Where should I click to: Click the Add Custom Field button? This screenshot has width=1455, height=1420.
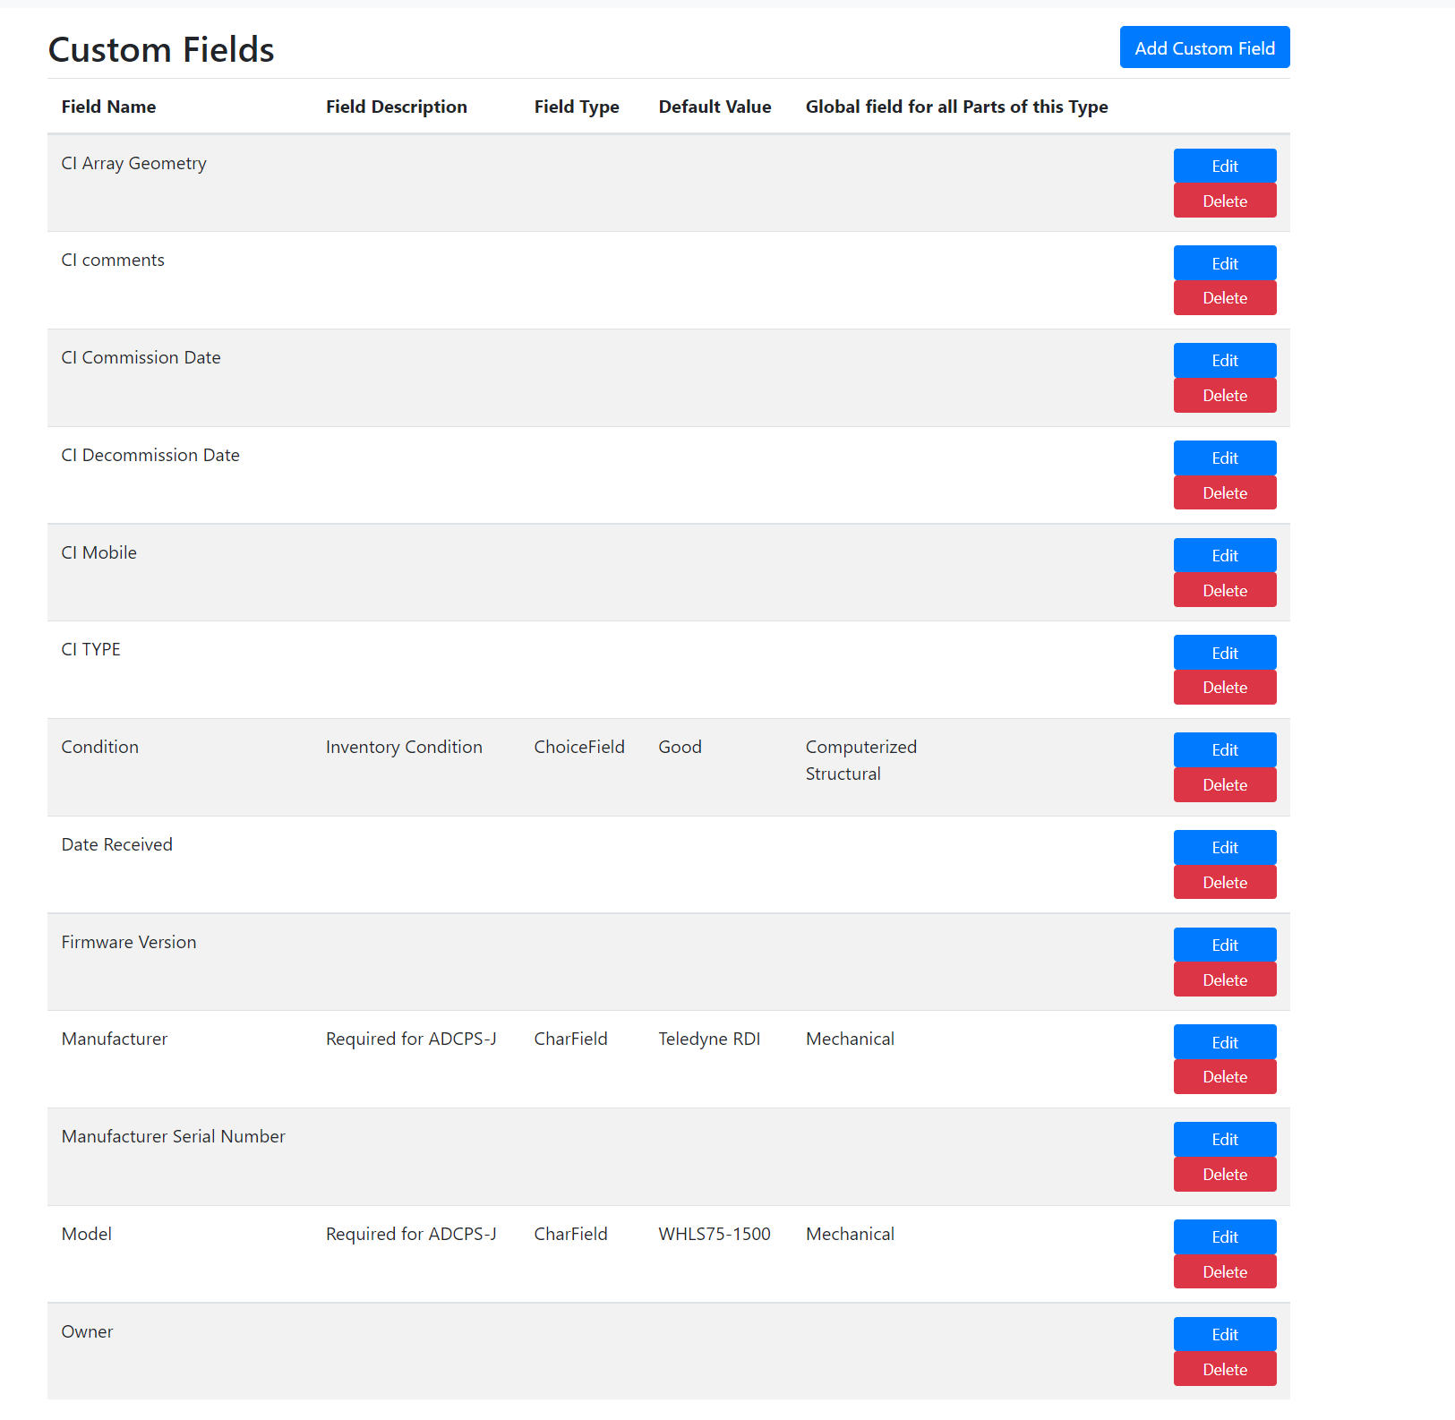(1204, 47)
